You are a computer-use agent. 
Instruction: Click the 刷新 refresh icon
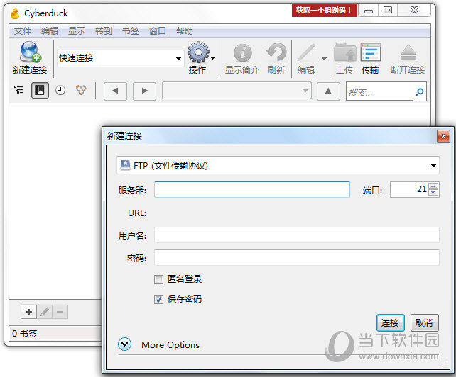[276, 52]
